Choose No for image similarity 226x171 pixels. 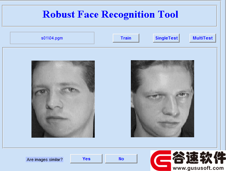click(x=121, y=159)
